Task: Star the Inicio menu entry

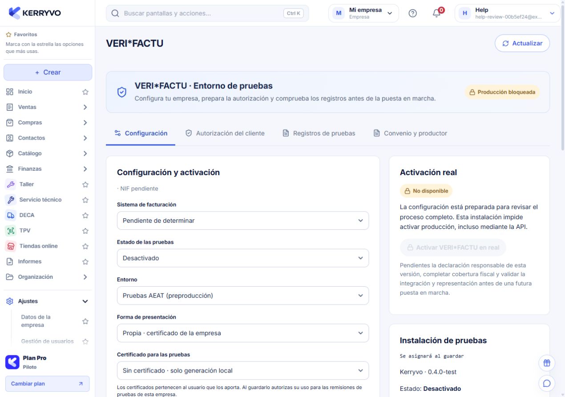Action: tap(85, 92)
